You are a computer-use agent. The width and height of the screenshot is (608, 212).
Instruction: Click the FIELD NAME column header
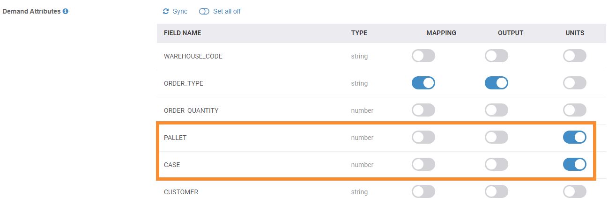coord(182,33)
